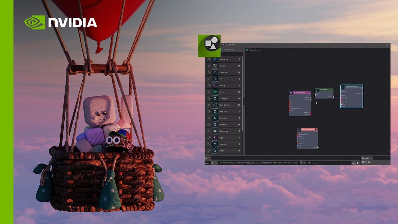Click the list view options icon
The height and width of the screenshot is (224, 398).
click(353, 163)
